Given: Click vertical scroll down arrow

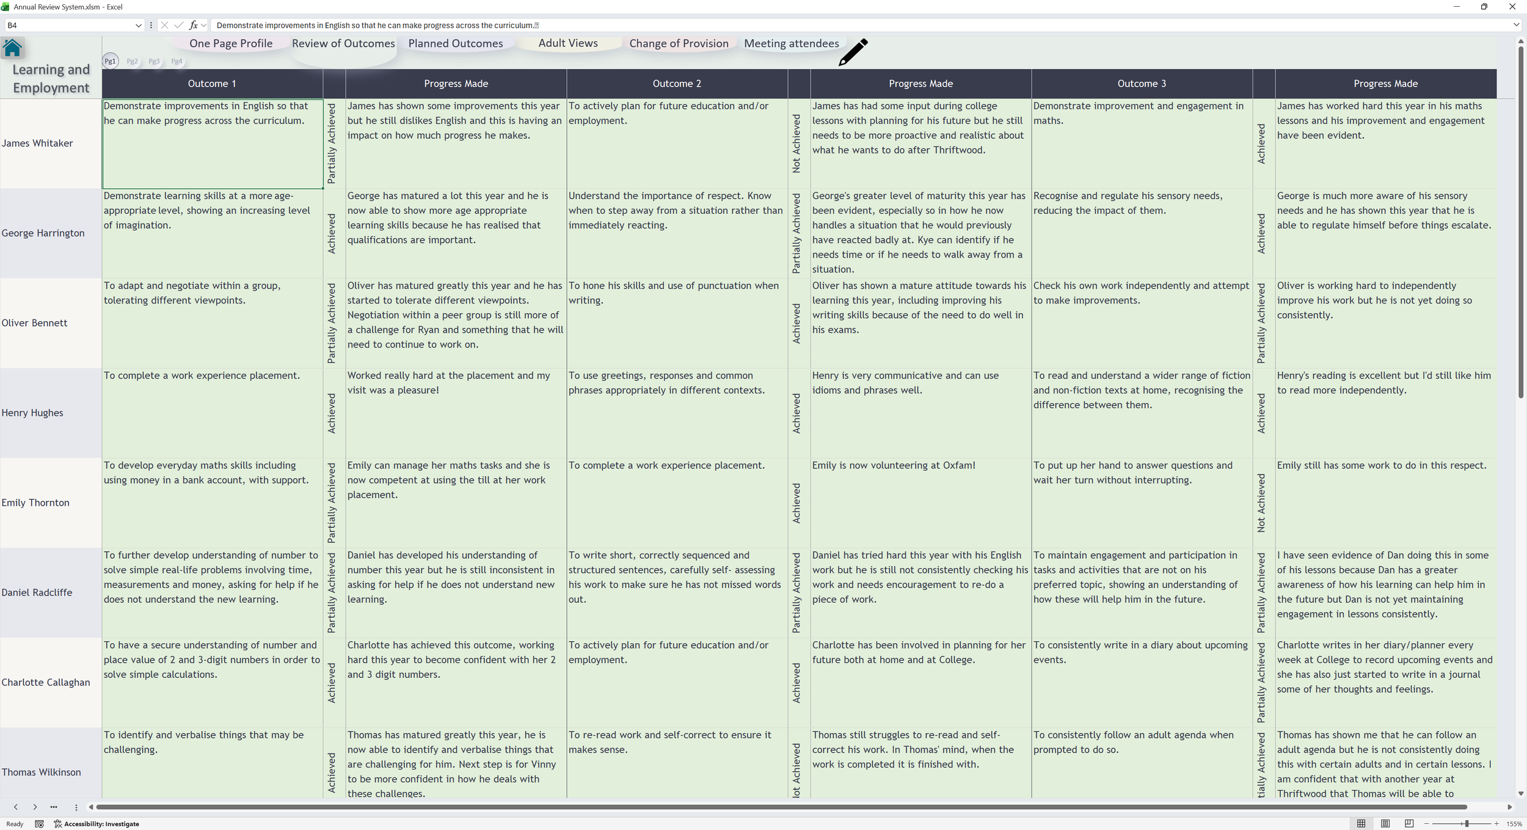Looking at the screenshot, I should point(1520,794).
